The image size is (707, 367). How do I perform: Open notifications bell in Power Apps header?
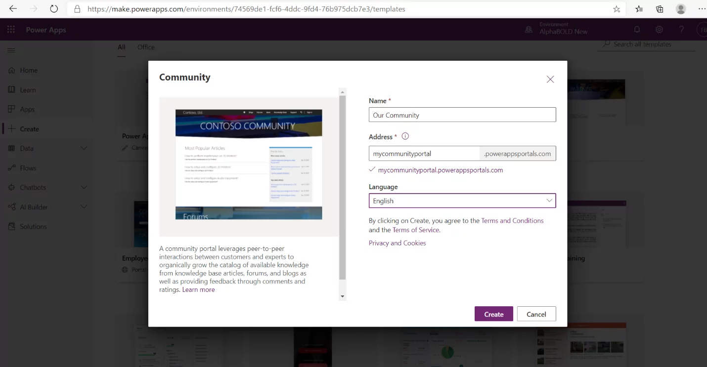tap(637, 30)
